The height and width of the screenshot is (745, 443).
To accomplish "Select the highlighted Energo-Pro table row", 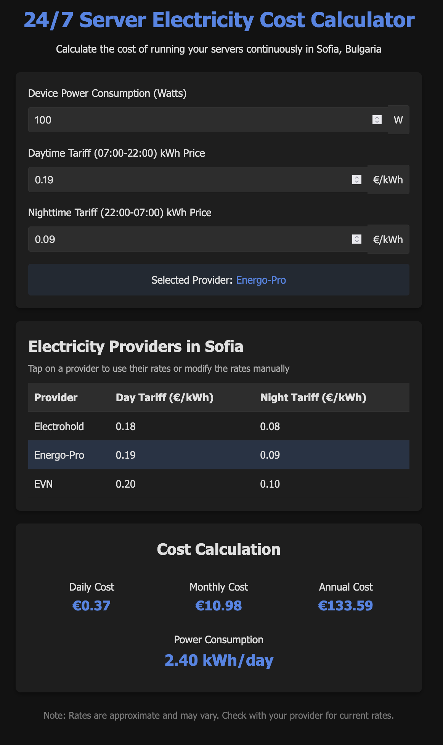I will 218,455.
